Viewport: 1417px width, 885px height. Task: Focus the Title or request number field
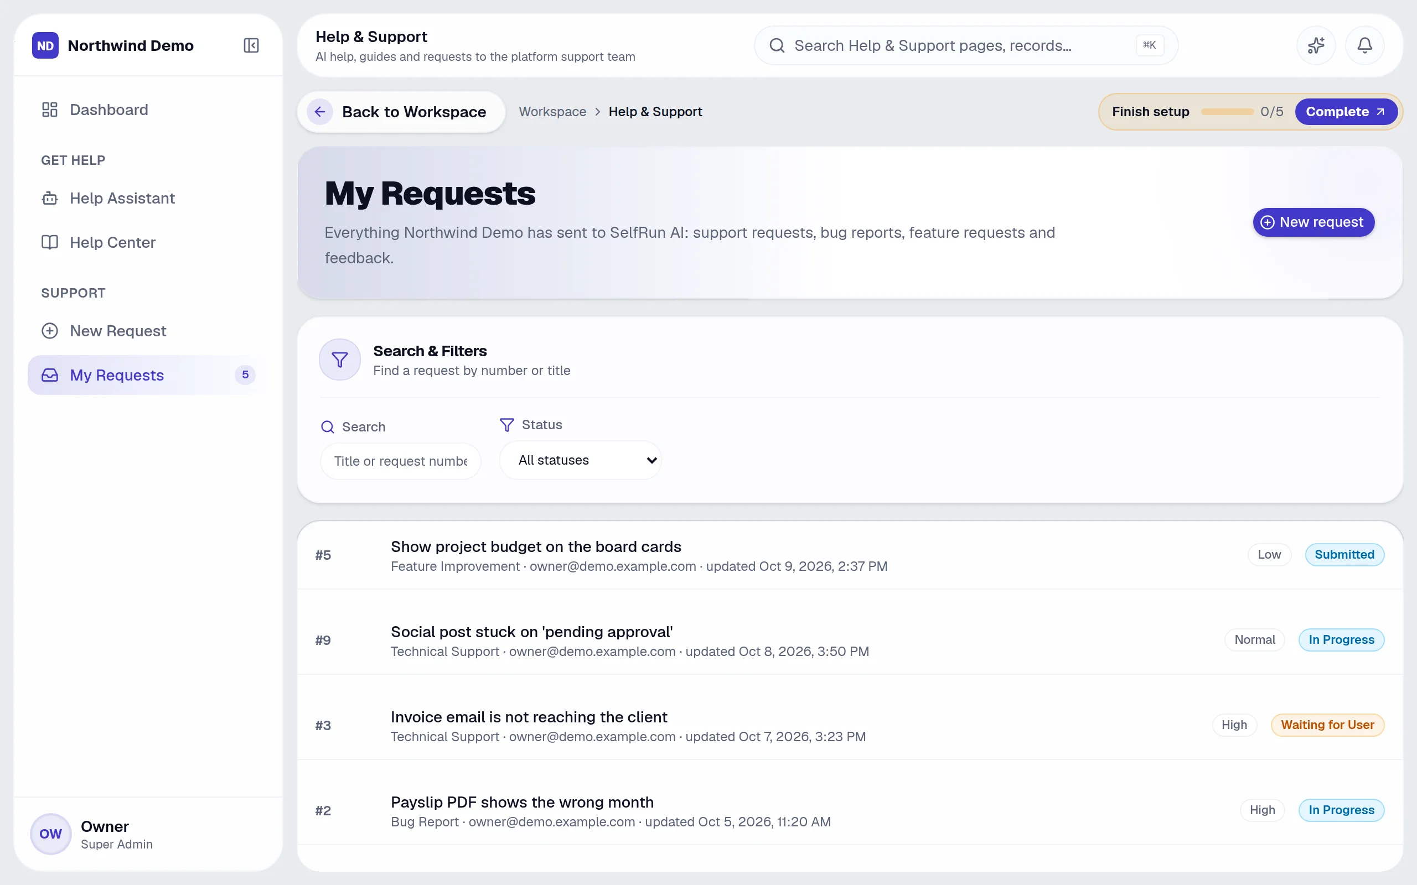point(401,461)
